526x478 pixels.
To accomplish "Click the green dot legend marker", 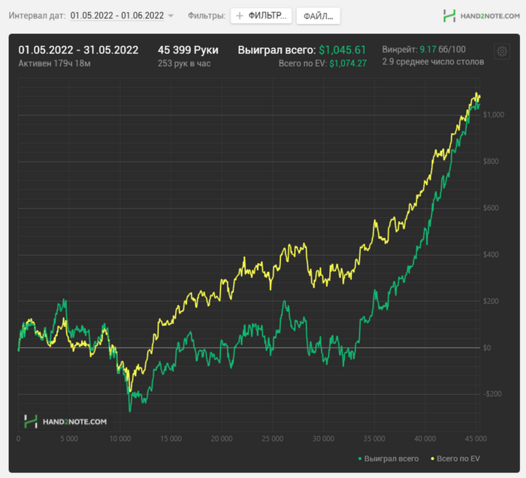I will (360, 458).
